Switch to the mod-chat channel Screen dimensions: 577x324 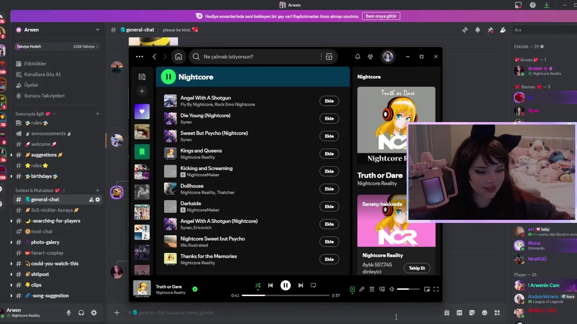(57, 231)
